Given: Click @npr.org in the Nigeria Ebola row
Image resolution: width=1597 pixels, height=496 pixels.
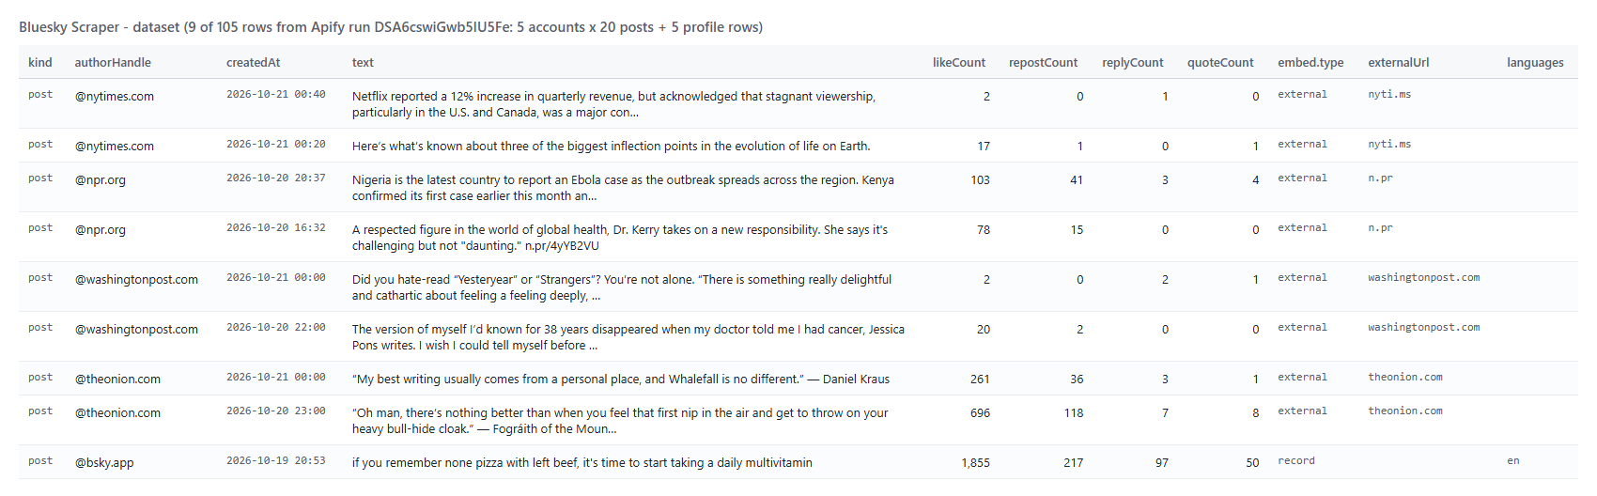Looking at the screenshot, I should (101, 180).
